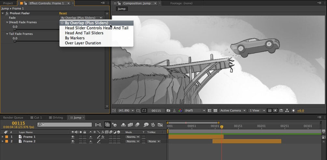This screenshot has height=160, width=327.
Task: Toggle the transparency grid icon
Action: point(215,111)
